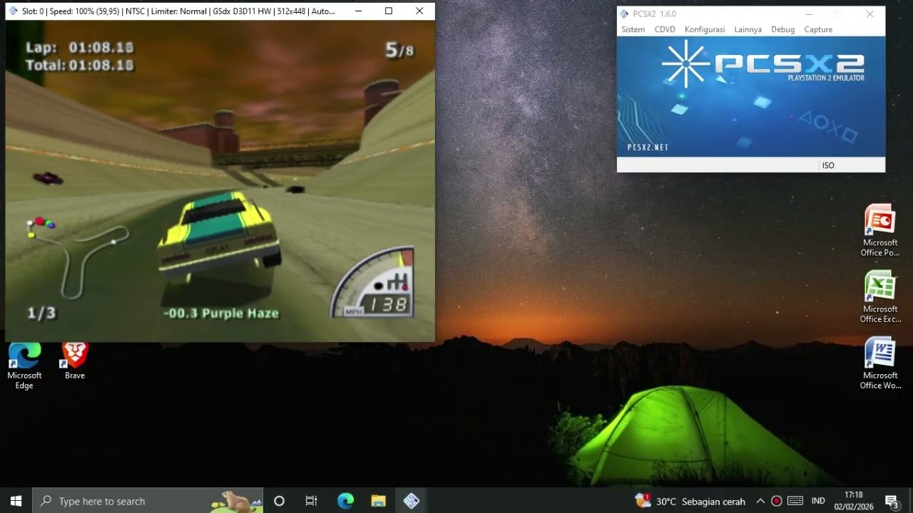The width and height of the screenshot is (913, 513).
Task: Open Microsoft Office PowerPoint shortcut
Action: [880, 231]
